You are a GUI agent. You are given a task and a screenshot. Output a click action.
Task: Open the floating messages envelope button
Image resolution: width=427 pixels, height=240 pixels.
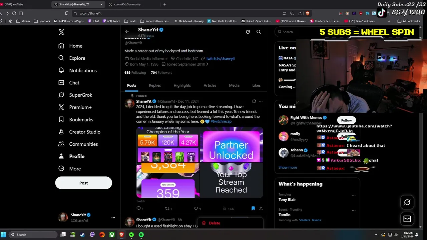[x=407, y=219]
